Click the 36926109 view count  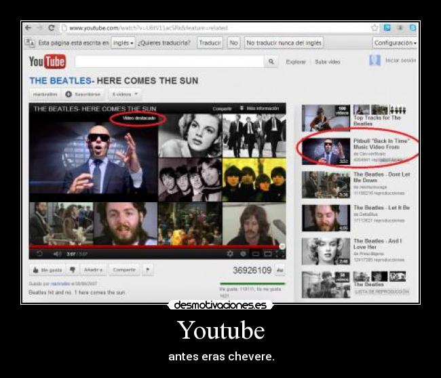coord(252,270)
